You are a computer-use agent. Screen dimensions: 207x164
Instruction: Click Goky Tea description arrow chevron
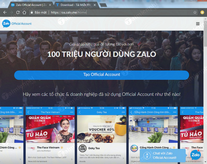(123, 158)
